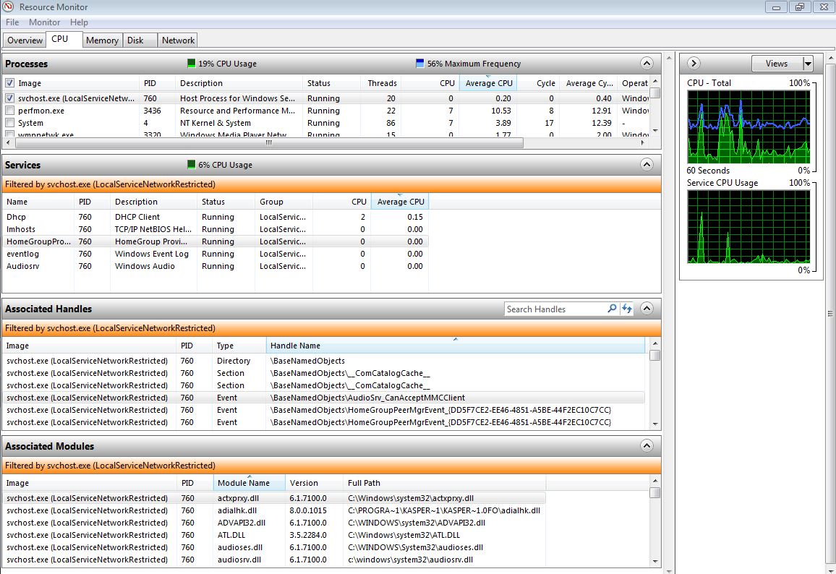Screen dimensions: 836x574
Task: Select the AudioSrv_CanAcceptMMCClient handle row
Action: (324, 398)
